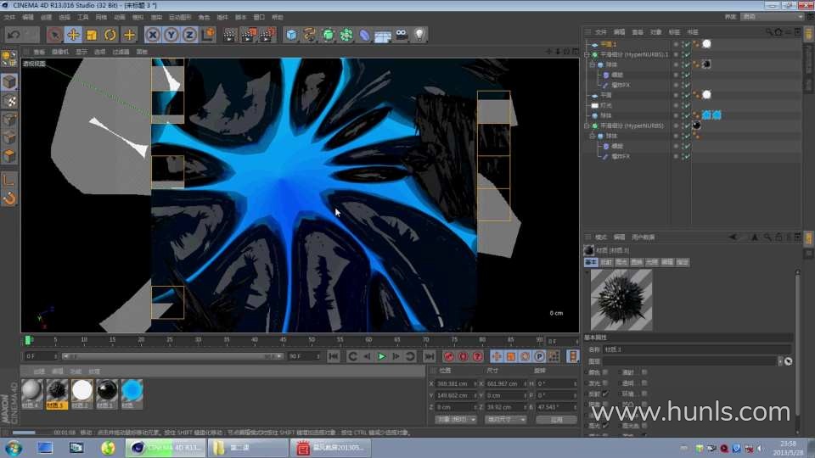Open the 对象(相对) coordinate mode dropdown
Screen dimensions: 815x458
pos(455,419)
